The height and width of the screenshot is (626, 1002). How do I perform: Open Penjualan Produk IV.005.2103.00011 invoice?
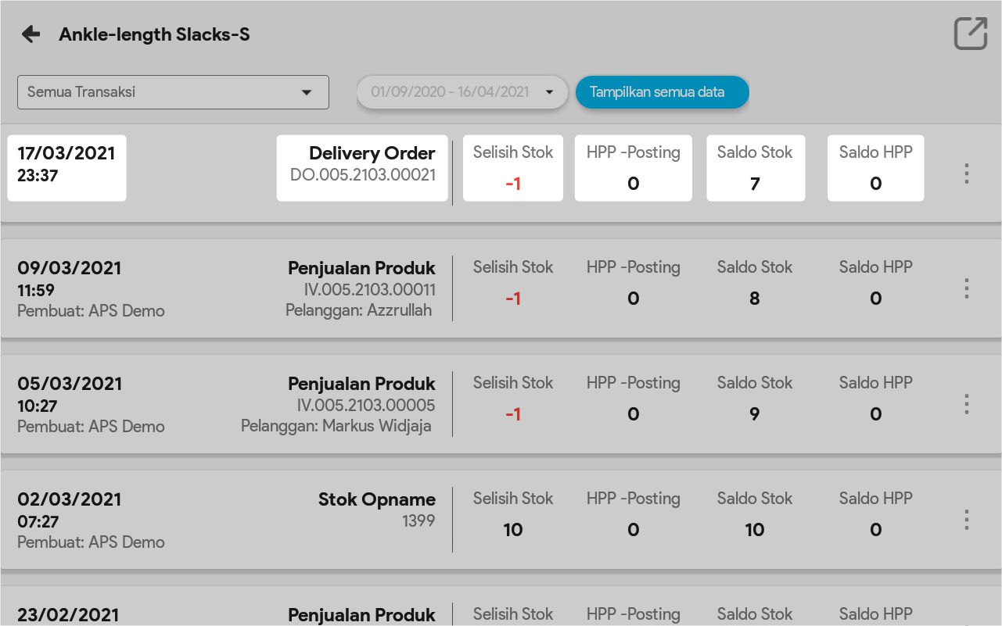(x=361, y=289)
